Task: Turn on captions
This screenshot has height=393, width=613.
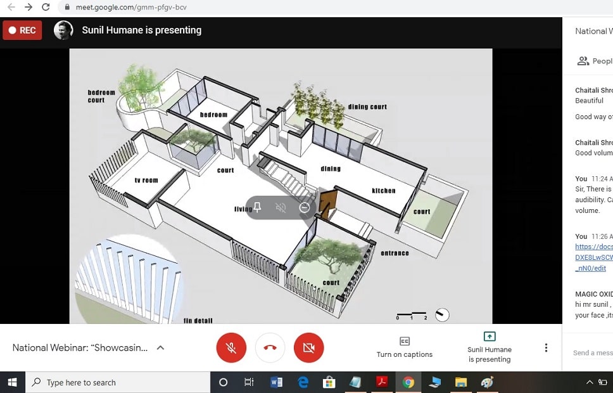Action: 405,347
